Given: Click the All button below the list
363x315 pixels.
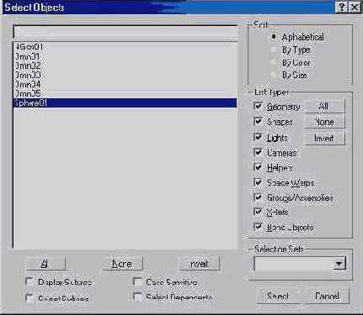Looking at the screenshot, I should click(x=45, y=263).
